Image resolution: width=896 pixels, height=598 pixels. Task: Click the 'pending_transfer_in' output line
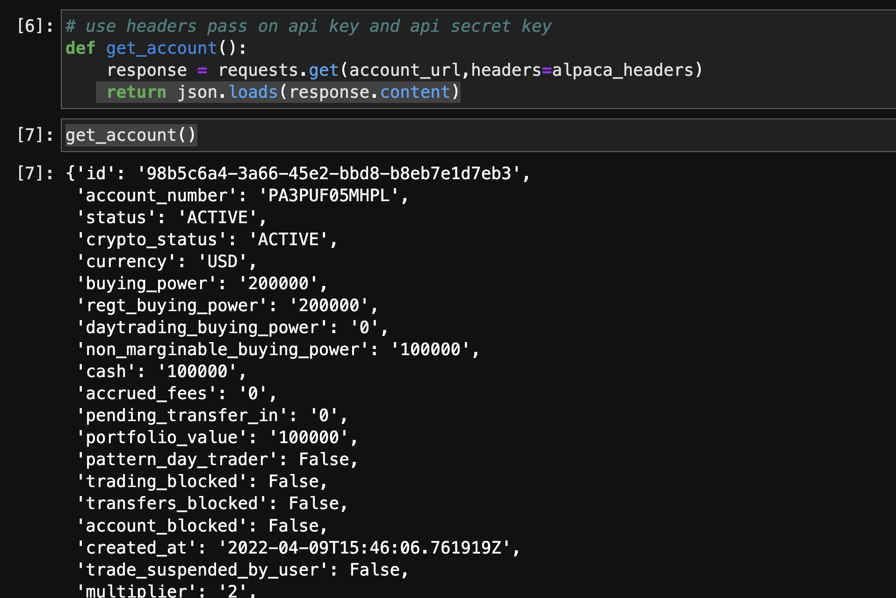click(x=212, y=416)
